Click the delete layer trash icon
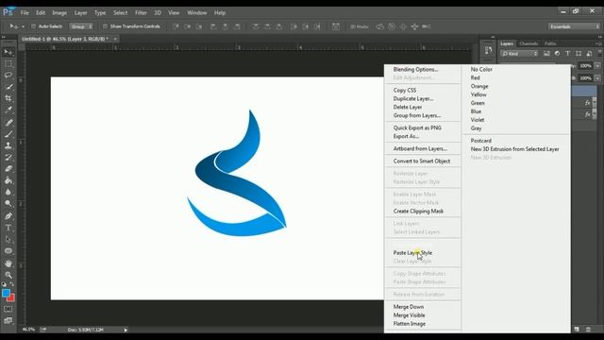Image resolution: width=604 pixels, height=340 pixels. 588,330
